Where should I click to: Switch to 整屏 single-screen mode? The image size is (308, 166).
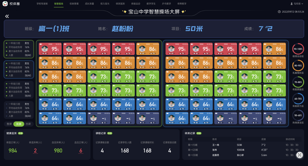(9, 124)
